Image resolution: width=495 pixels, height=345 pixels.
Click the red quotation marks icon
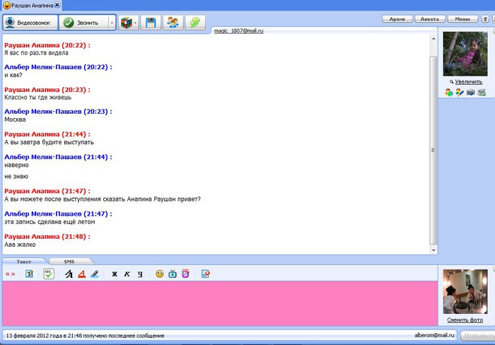point(10,274)
